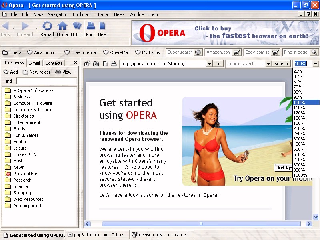Image resolution: width=320 pixels, height=240 pixels.
Task: Open the Fun & Games bookmark folder
Action: pyautogui.click(x=22, y=135)
